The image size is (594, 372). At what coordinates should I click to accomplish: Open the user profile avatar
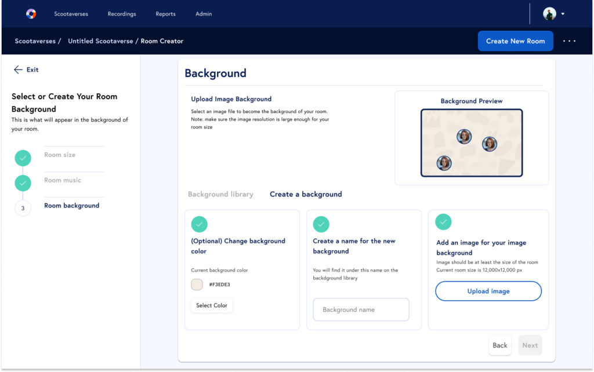[549, 14]
